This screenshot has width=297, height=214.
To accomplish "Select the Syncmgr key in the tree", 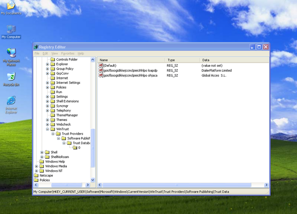I will pyautogui.click(x=62, y=106).
